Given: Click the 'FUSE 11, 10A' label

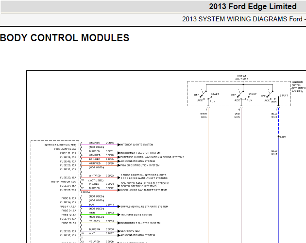Looking at the screenshot, I should pyautogui.click(x=68, y=153).
